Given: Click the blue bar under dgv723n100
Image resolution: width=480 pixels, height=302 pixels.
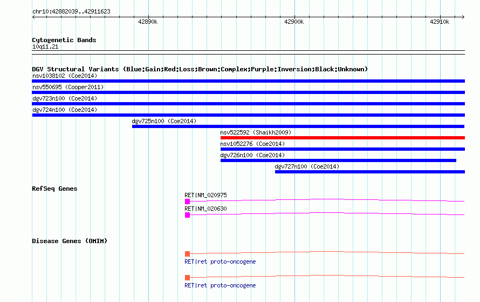Looking at the screenshot, I should (x=248, y=104).
